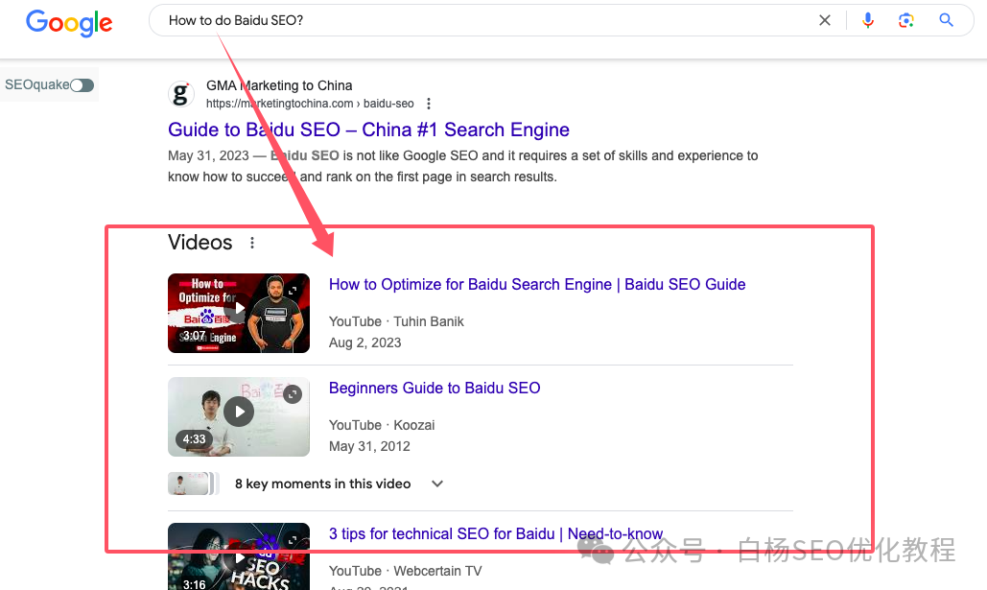Open options menu next to marketingtochina.com URL

point(429,104)
